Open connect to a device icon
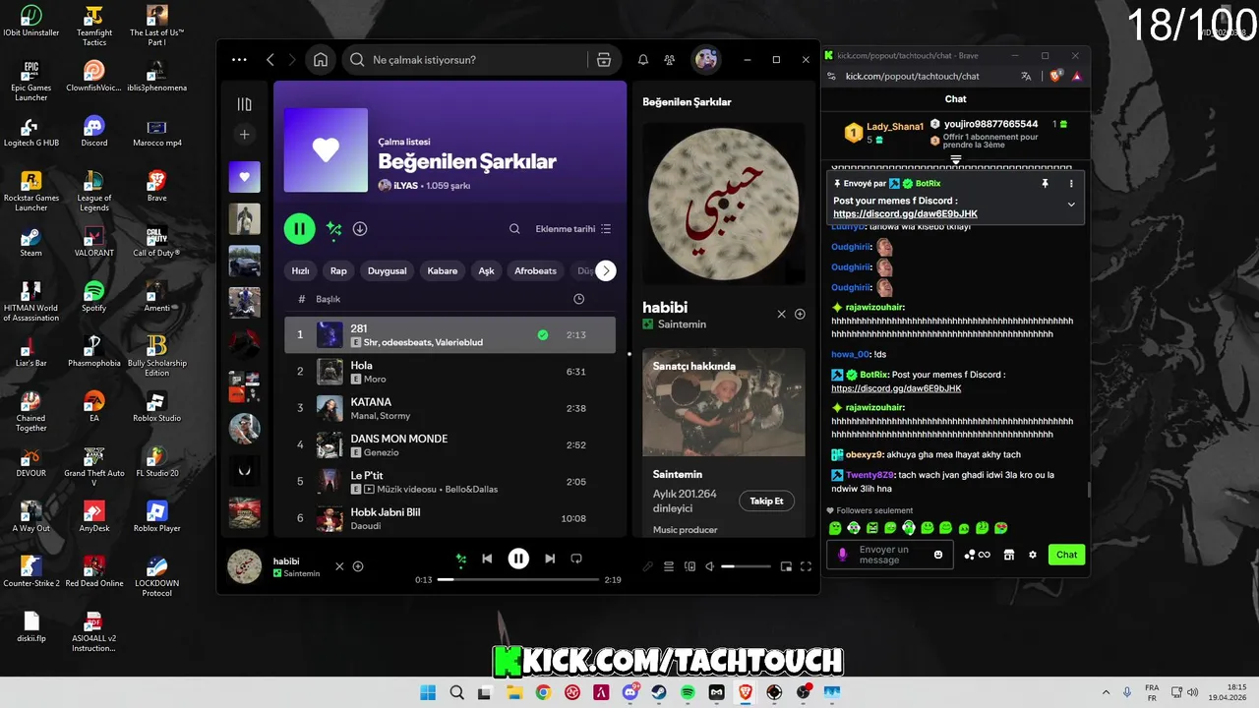The image size is (1259, 708). click(689, 566)
